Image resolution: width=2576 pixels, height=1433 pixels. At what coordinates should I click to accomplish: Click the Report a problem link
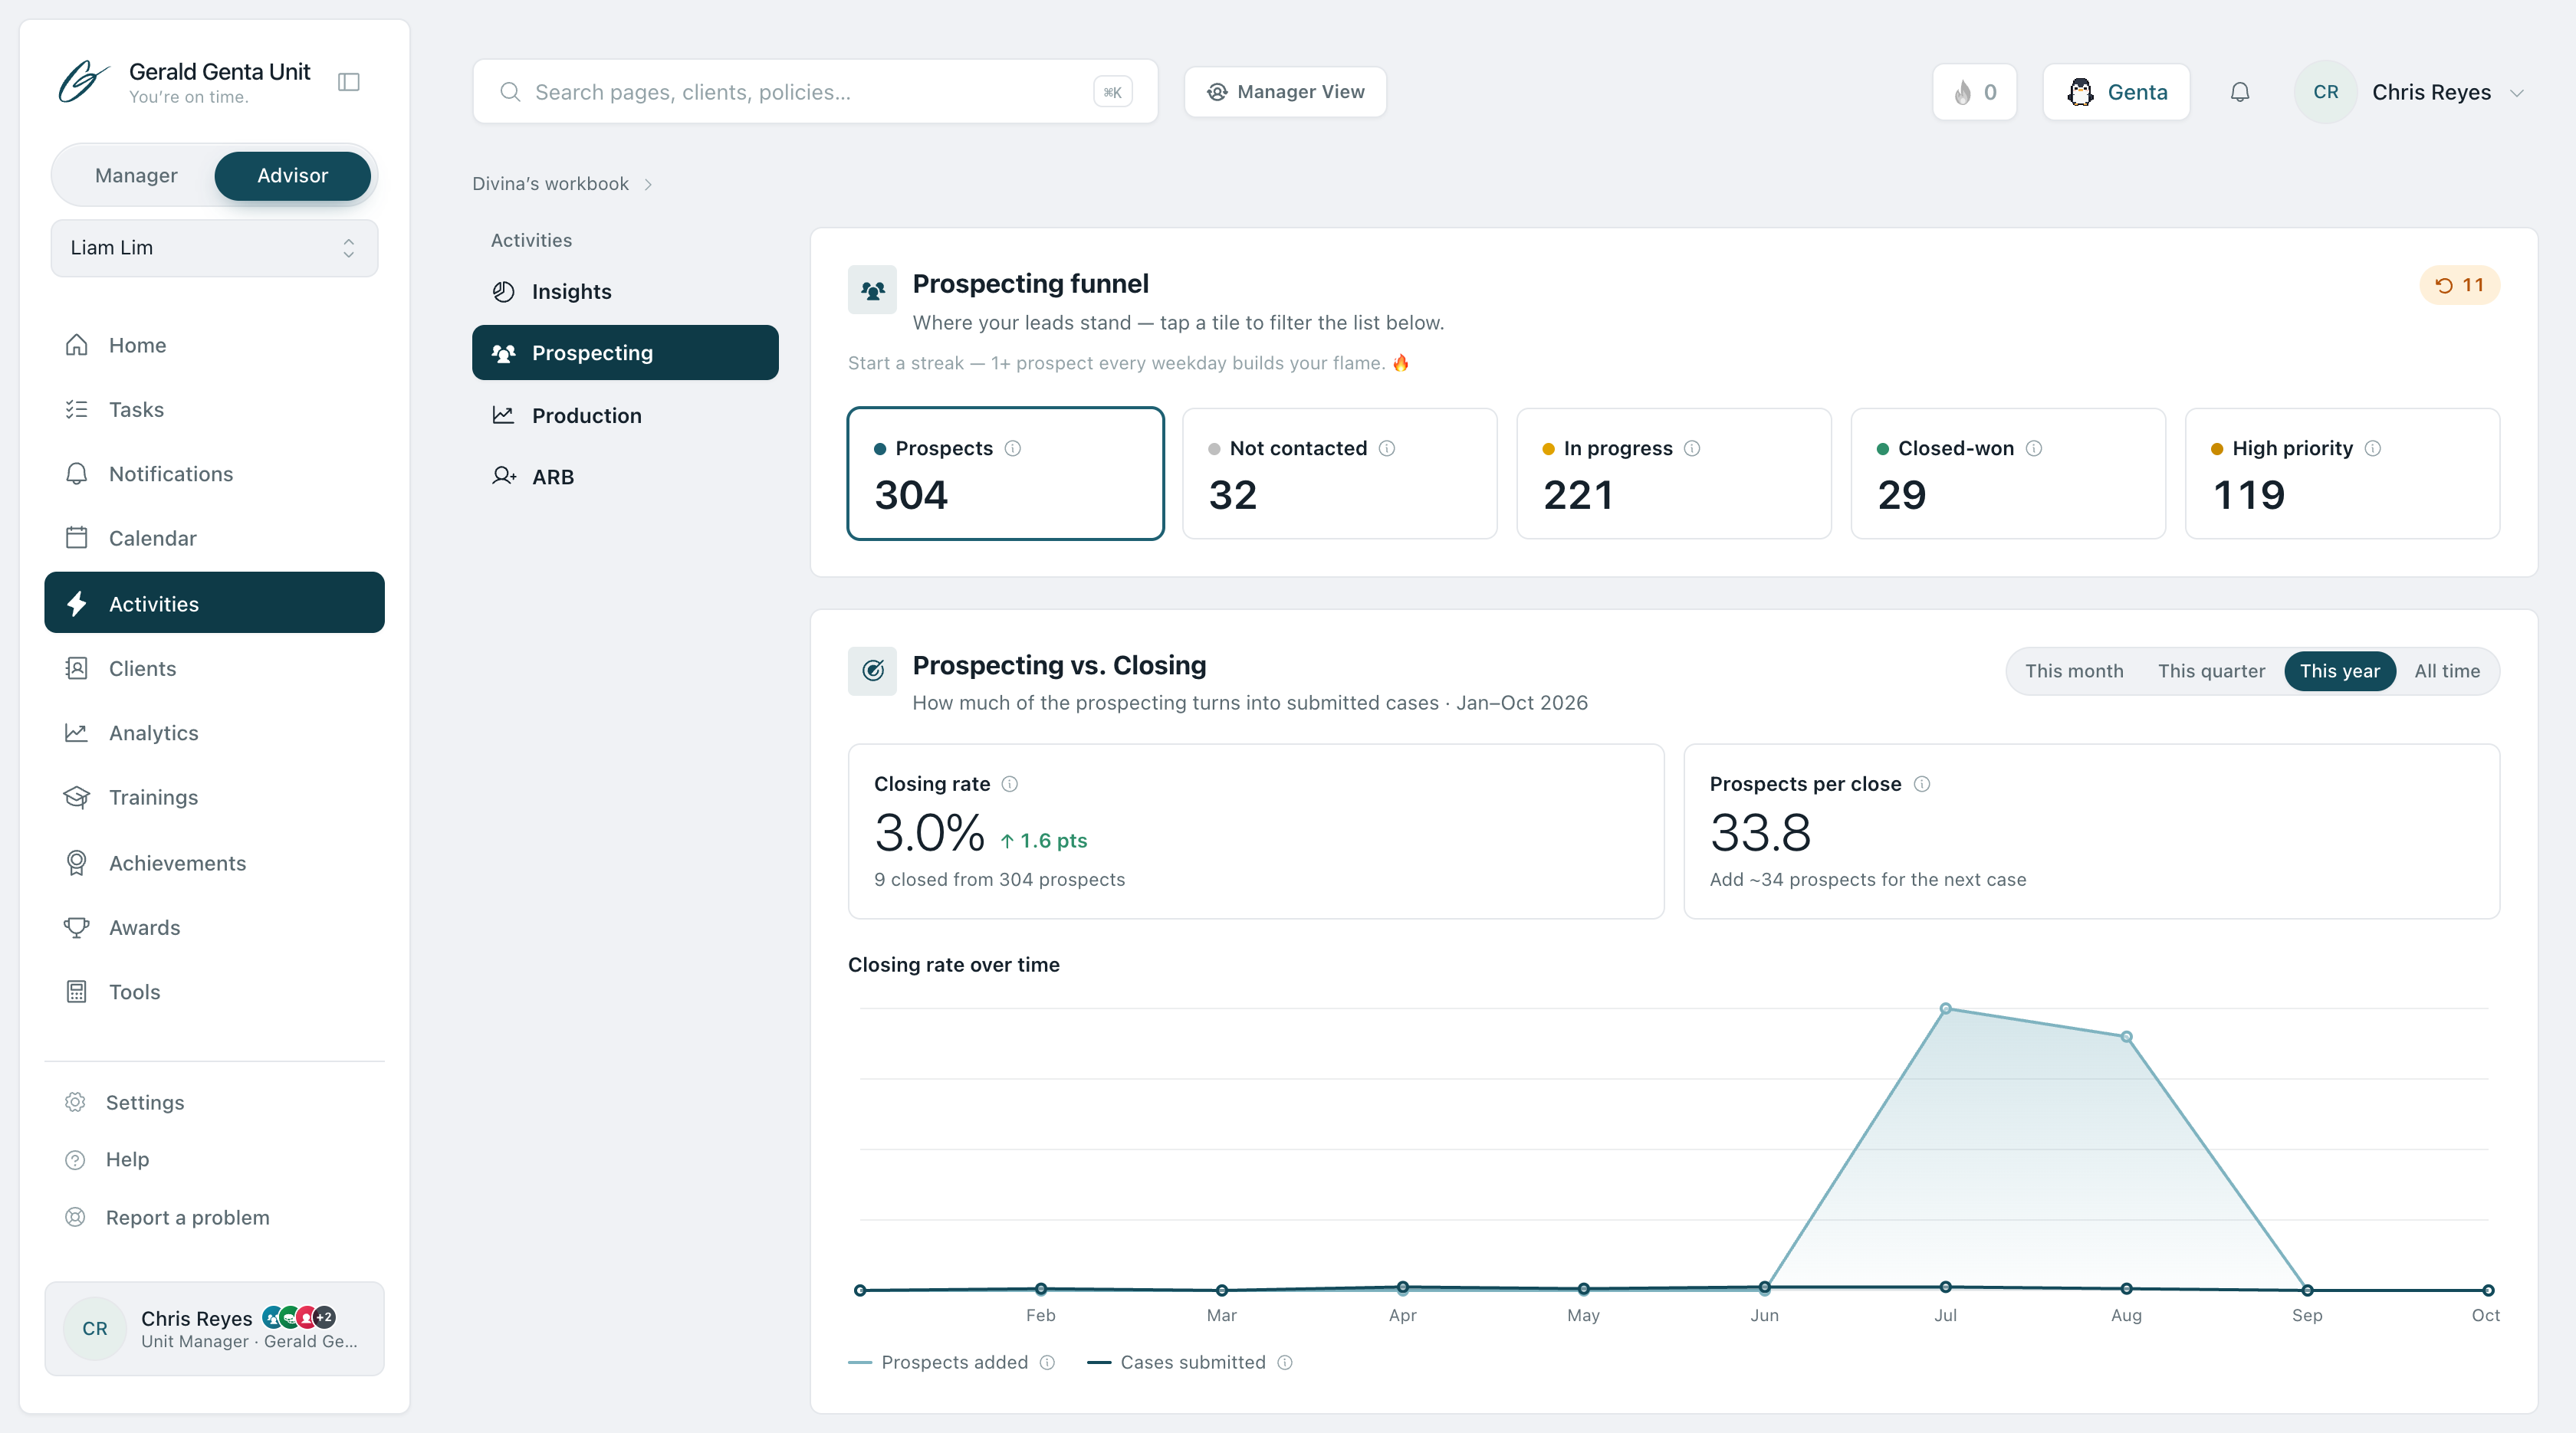point(187,1217)
